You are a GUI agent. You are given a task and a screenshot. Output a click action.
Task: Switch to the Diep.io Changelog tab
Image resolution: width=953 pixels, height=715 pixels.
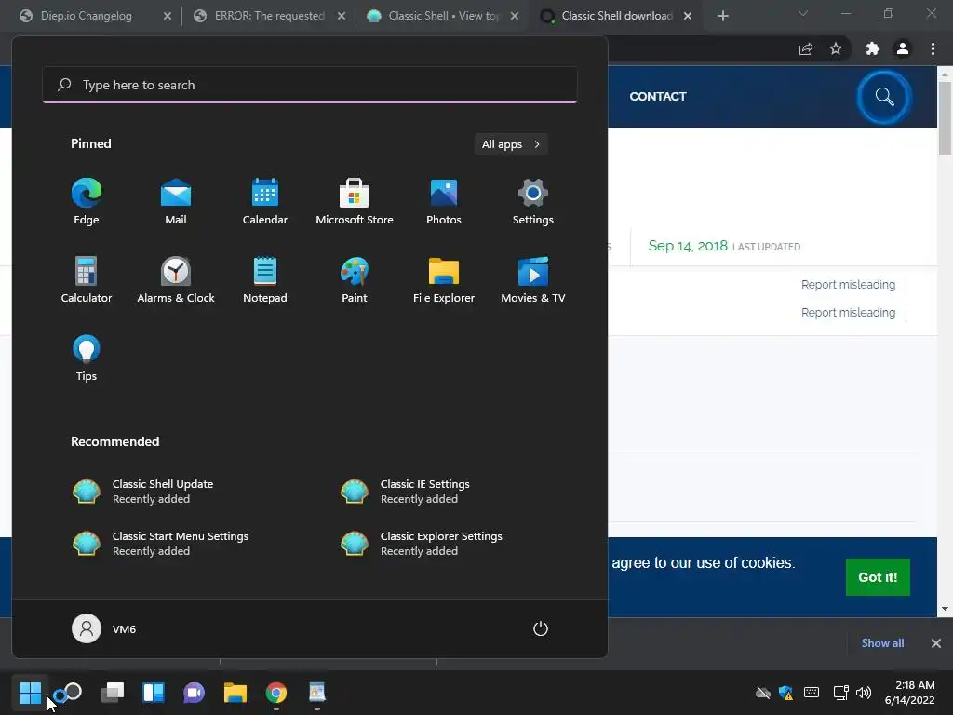point(87,16)
